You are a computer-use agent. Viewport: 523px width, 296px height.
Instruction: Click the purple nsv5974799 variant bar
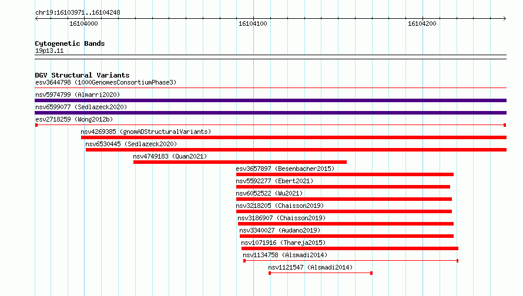[270, 100]
